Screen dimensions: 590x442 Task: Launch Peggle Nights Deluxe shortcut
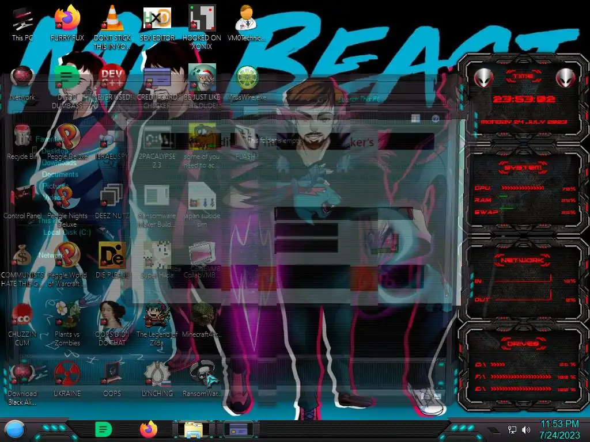click(67, 205)
